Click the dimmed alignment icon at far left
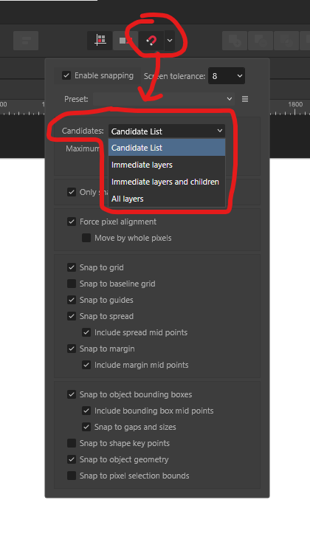The width and height of the screenshot is (310, 545). click(x=26, y=41)
